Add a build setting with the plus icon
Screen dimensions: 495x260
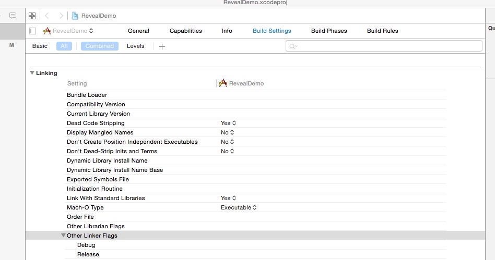(162, 47)
